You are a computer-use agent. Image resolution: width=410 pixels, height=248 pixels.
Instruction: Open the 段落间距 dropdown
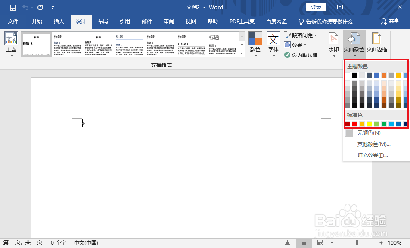point(301,35)
